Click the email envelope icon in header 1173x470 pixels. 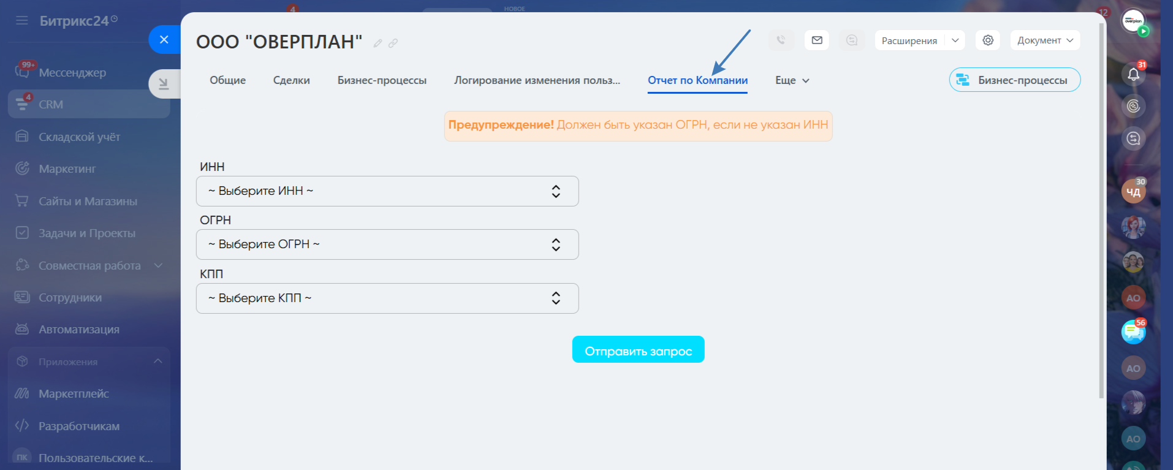point(816,40)
